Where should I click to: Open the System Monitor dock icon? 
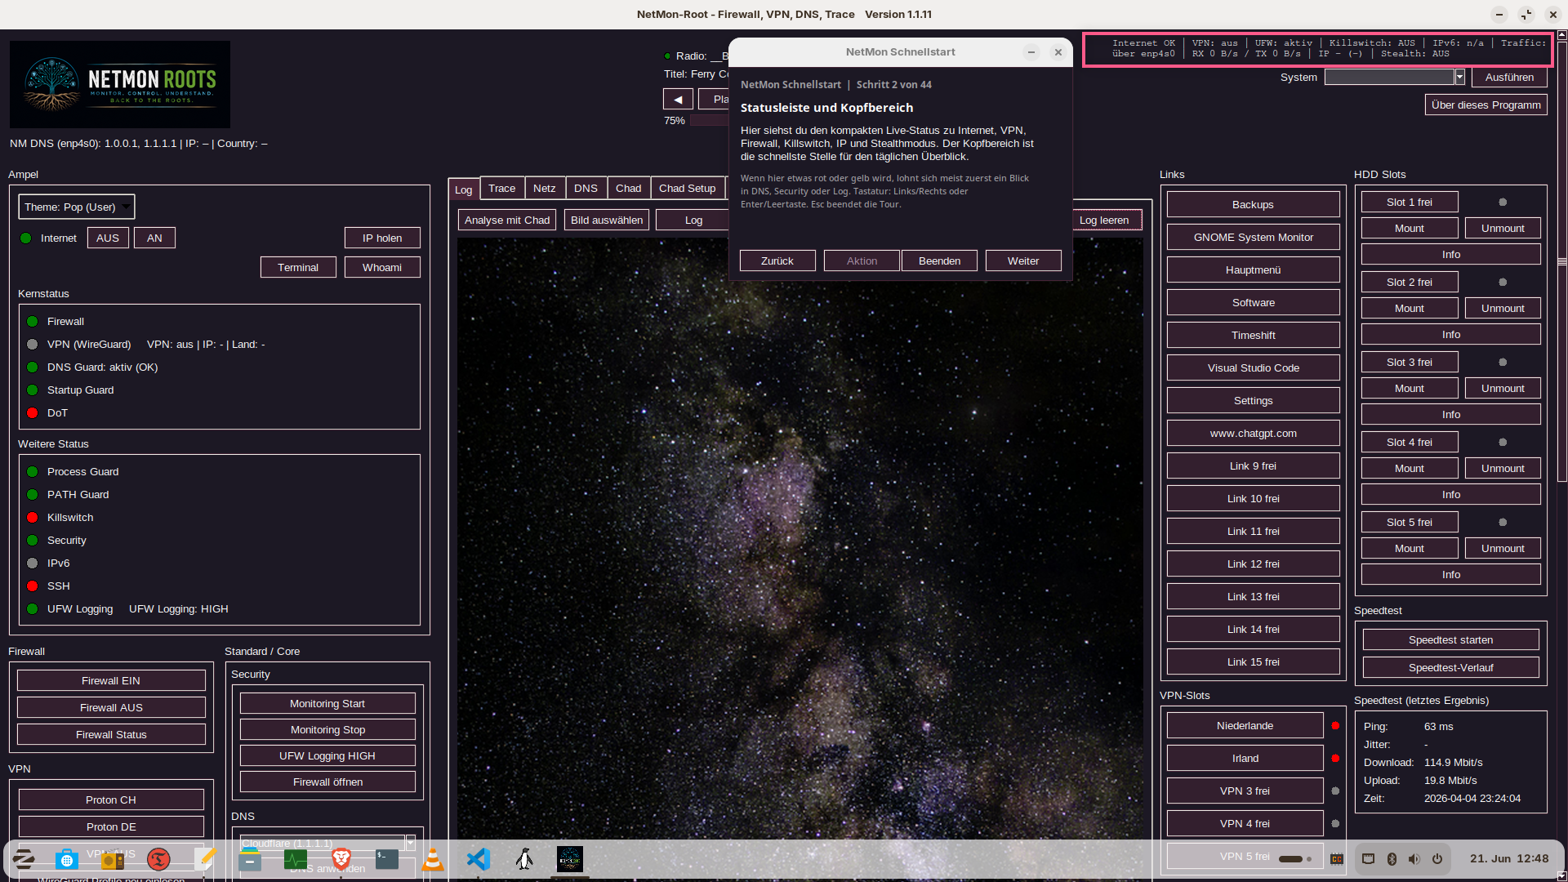[x=296, y=858]
